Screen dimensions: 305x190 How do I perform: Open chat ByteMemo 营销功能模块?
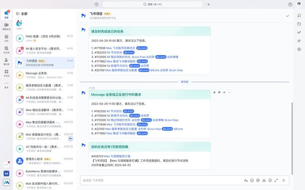(x=45, y=173)
